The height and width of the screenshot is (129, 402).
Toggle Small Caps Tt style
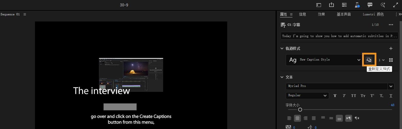(363, 95)
